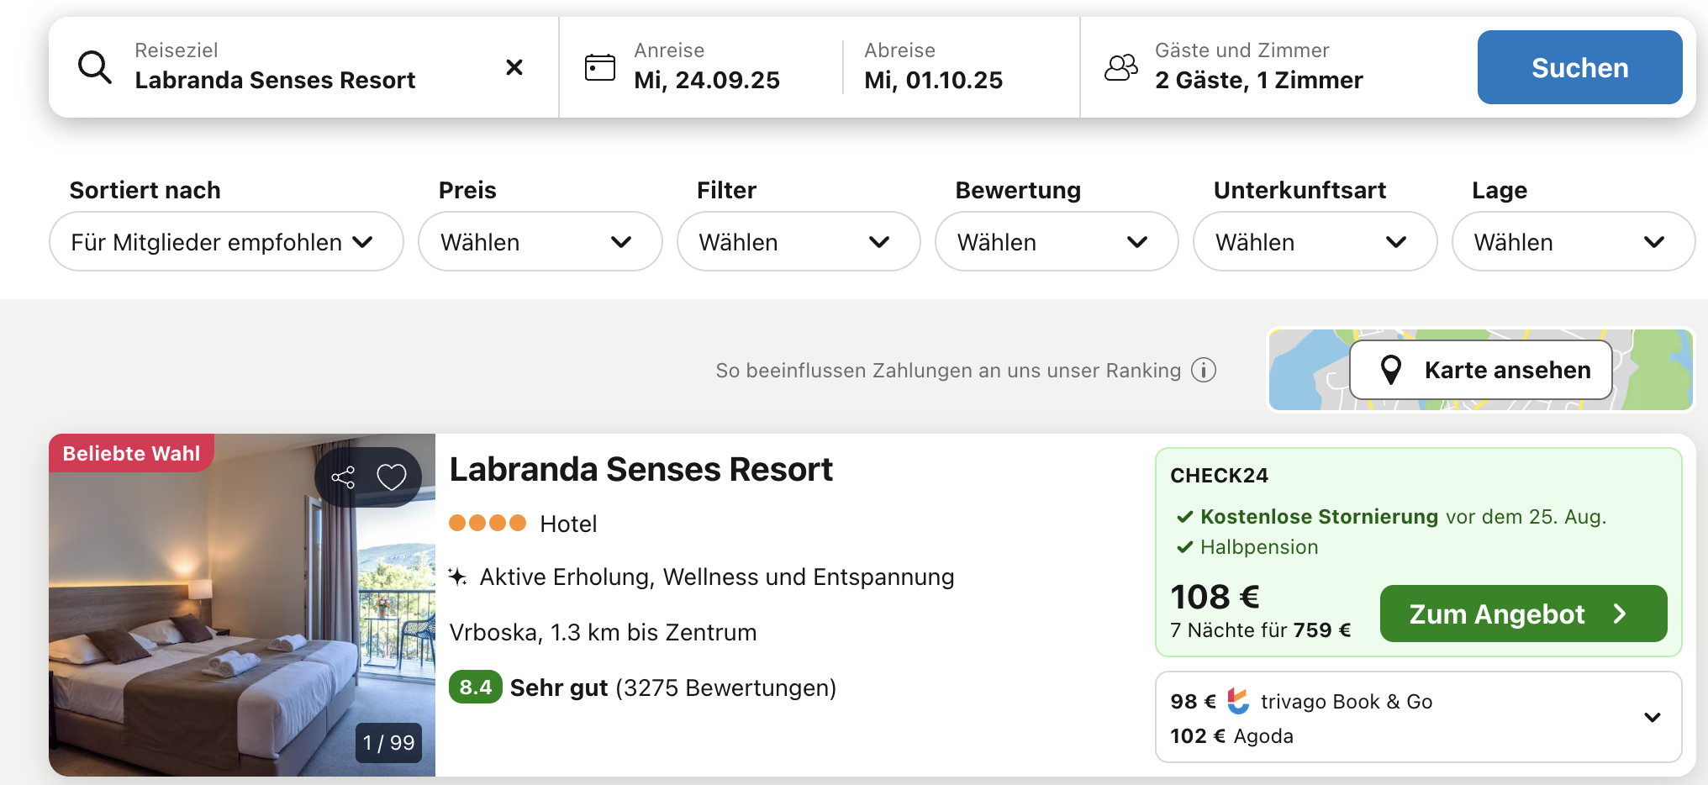The height and width of the screenshot is (785, 1708).
Task: Open info icon about ranking payments
Action: [x=1204, y=370]
